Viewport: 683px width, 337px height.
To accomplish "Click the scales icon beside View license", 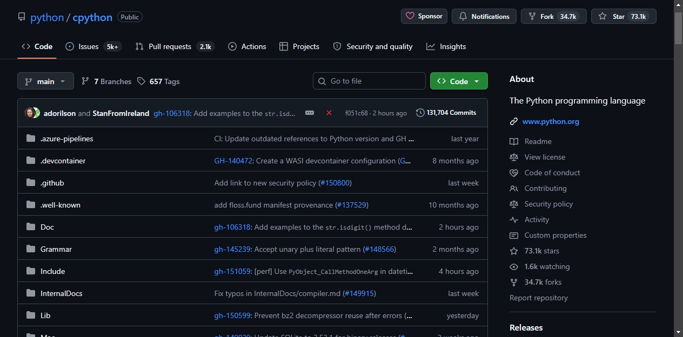I will click(x=514, y=157).
